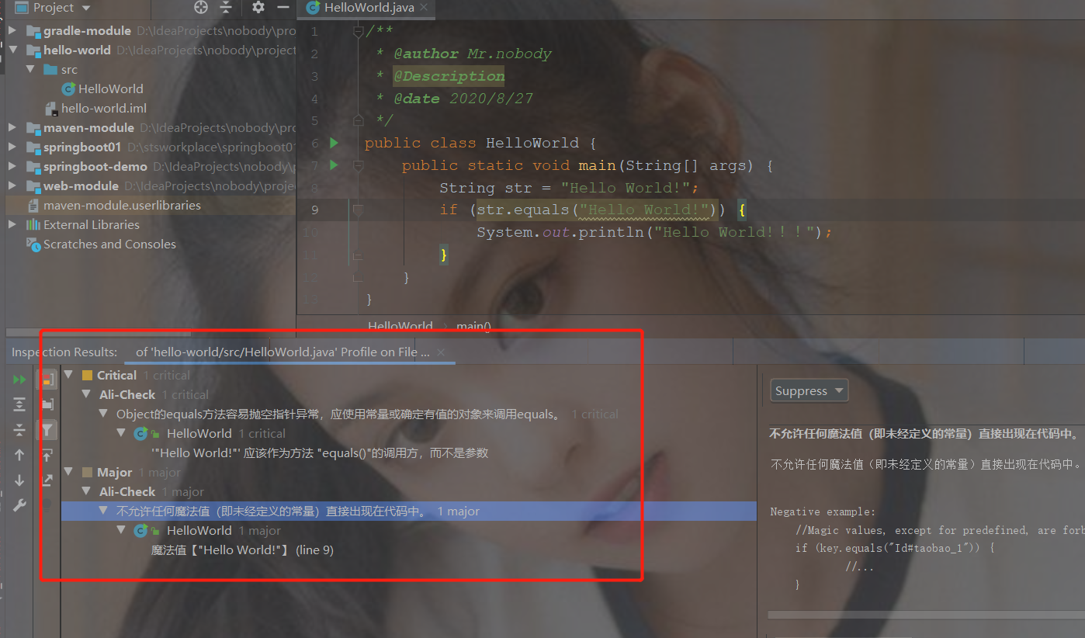Locate the opened file in Project tree
Screen dimensions: 1085x638
click(x=201, y=8)
